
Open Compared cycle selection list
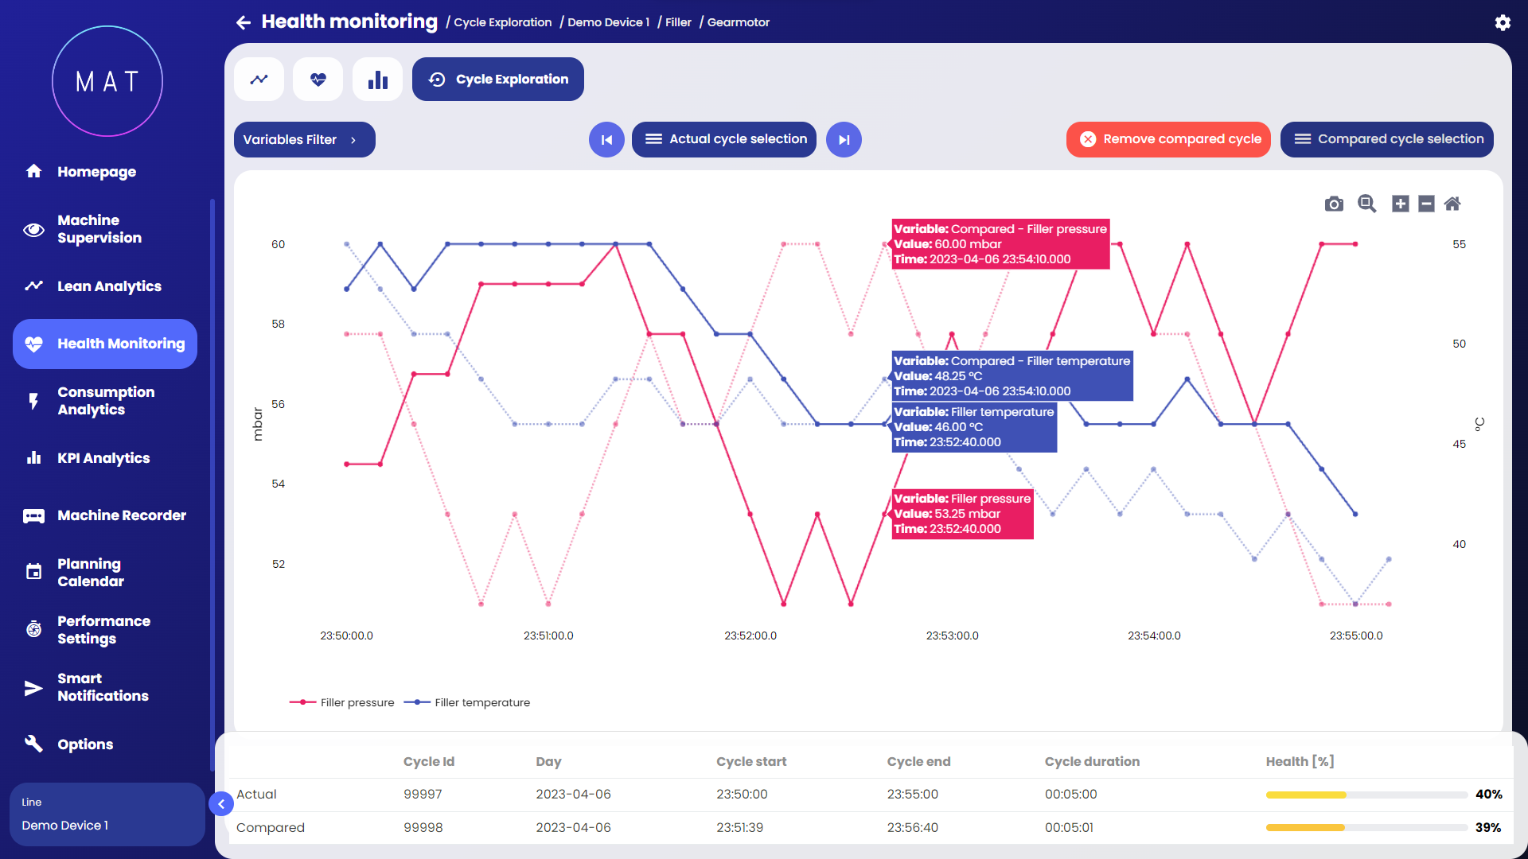pos(1386,139)
